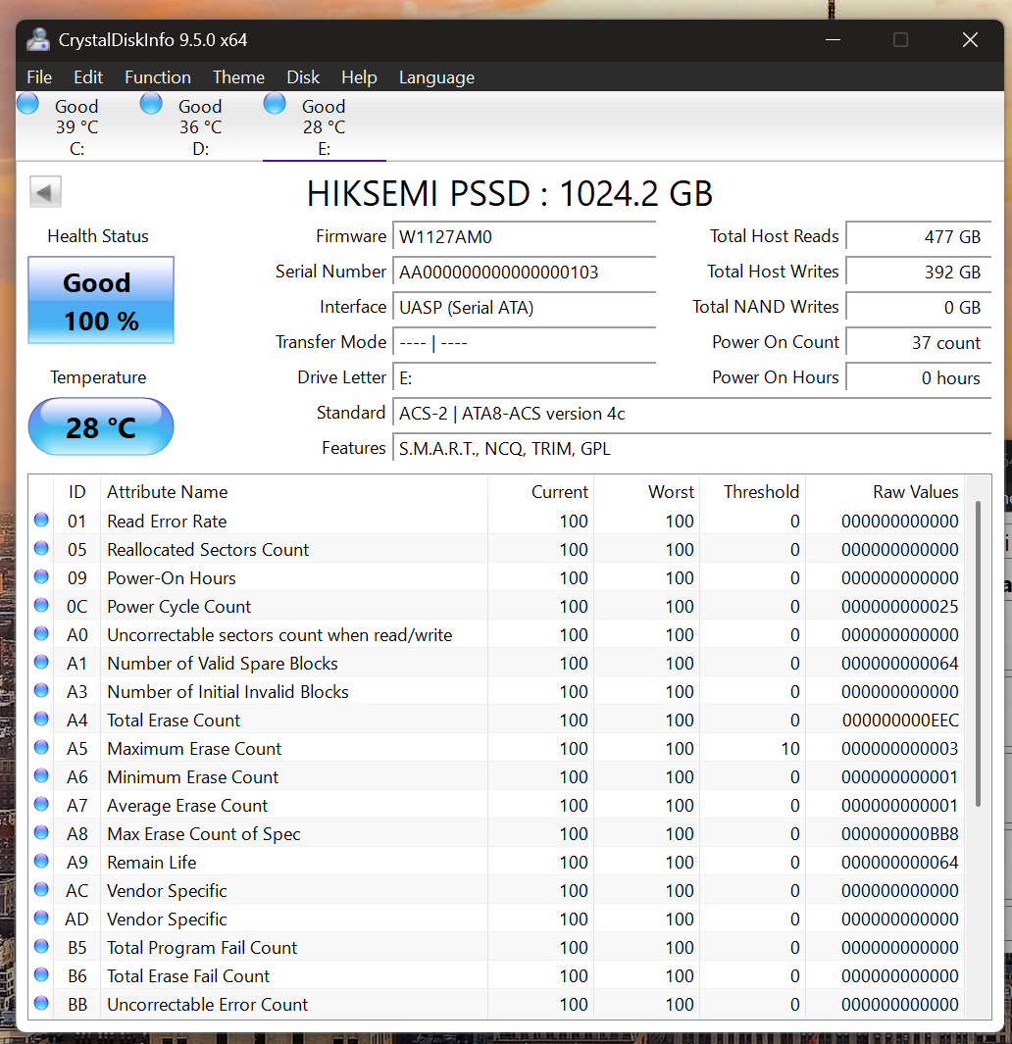The width and height of the screenshot is (1012, 1044).
Task: Click the Standard field ACS-2
Action: [x=691, y=414]
